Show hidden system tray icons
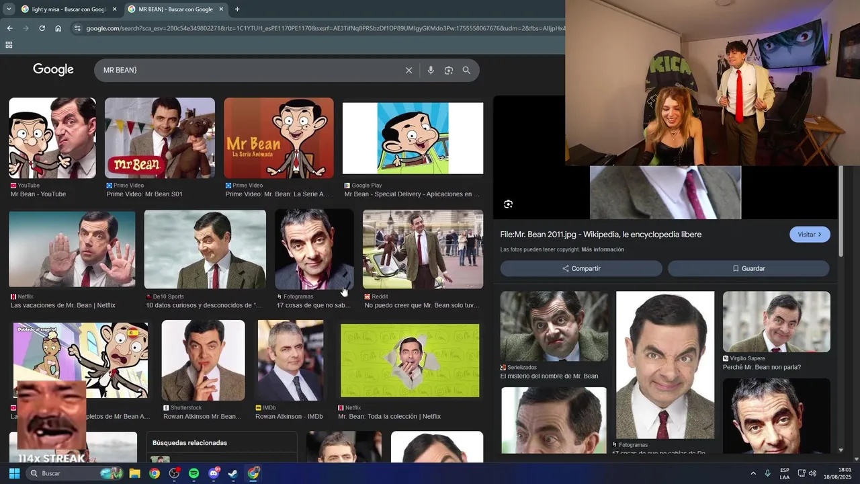 tap(753, 473)
